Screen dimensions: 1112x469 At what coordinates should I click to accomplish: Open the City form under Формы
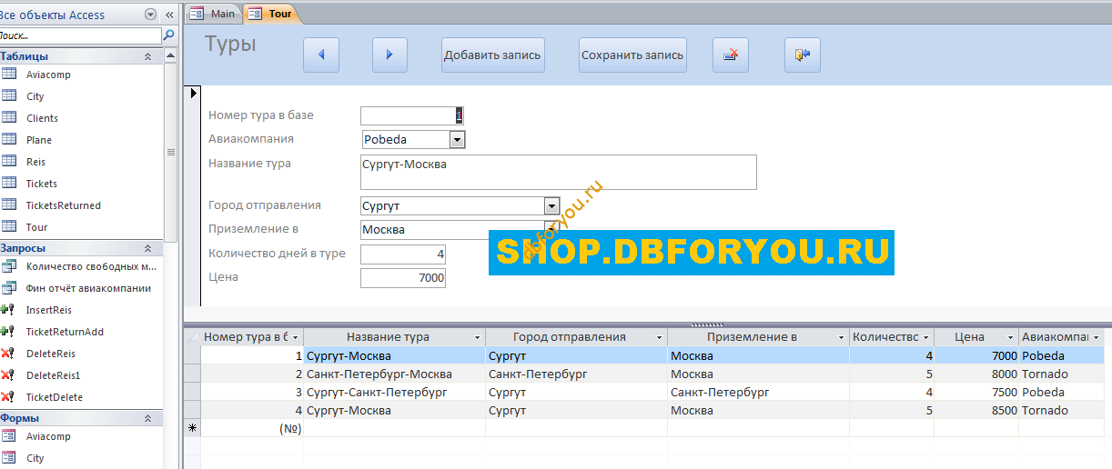pyautogui.click(x=35, y=458)
